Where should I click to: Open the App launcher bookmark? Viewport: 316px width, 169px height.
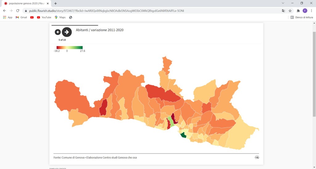click(8, 17)
